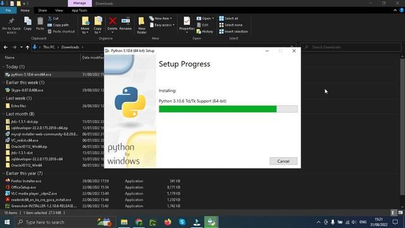Screen dimensions: 405x228
Task: Click Explorer vertical scrollbar
Action: (402, 127)
